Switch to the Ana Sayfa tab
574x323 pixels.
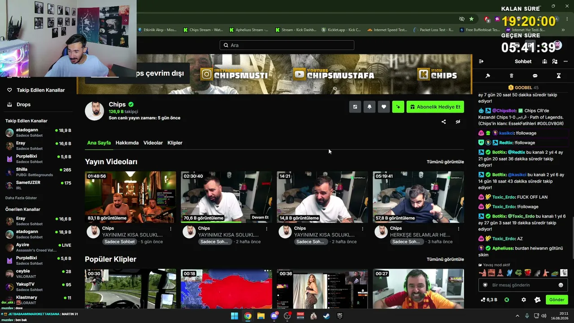[x=99, y=143]
